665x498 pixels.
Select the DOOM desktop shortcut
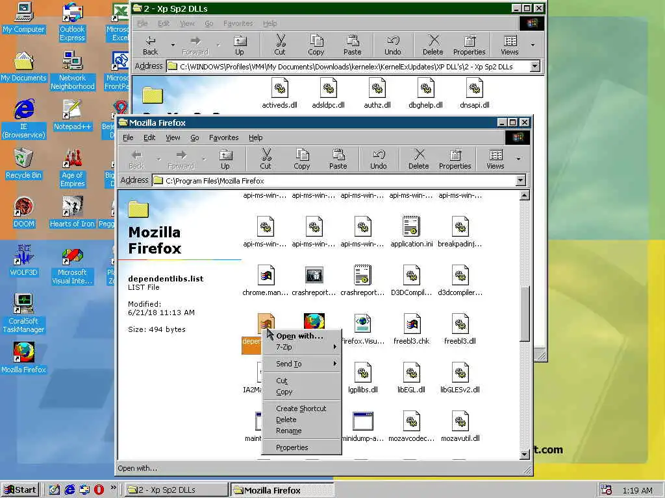(x=24, y=212)
